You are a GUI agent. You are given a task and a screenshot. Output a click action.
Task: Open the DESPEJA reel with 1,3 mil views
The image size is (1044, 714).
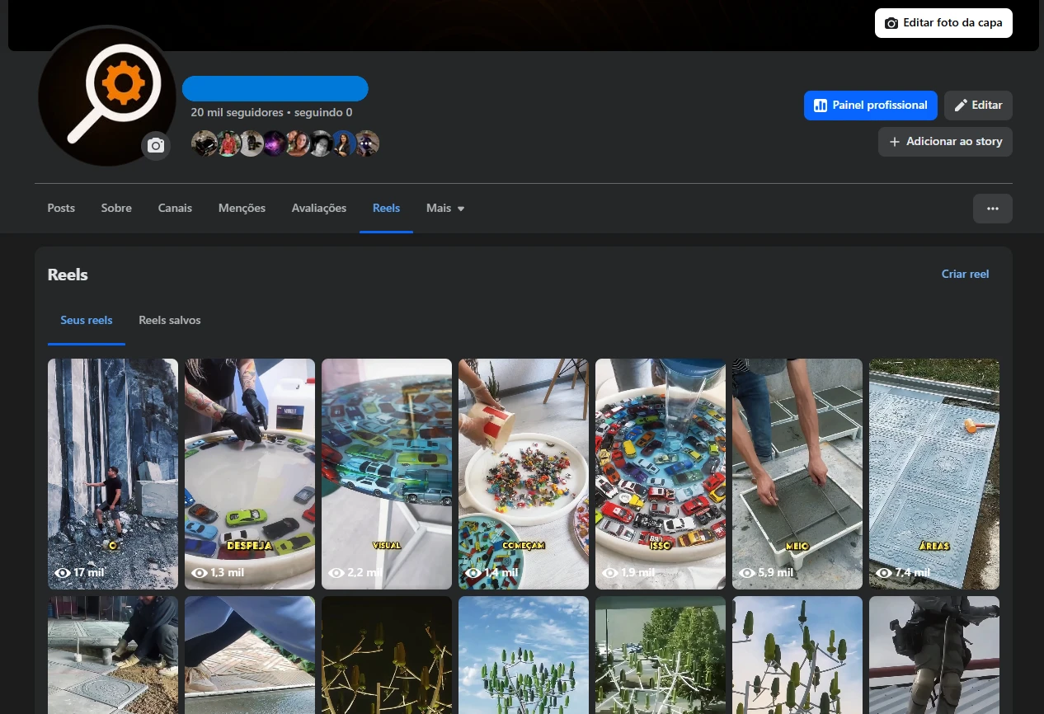click(x=250, y=473)
